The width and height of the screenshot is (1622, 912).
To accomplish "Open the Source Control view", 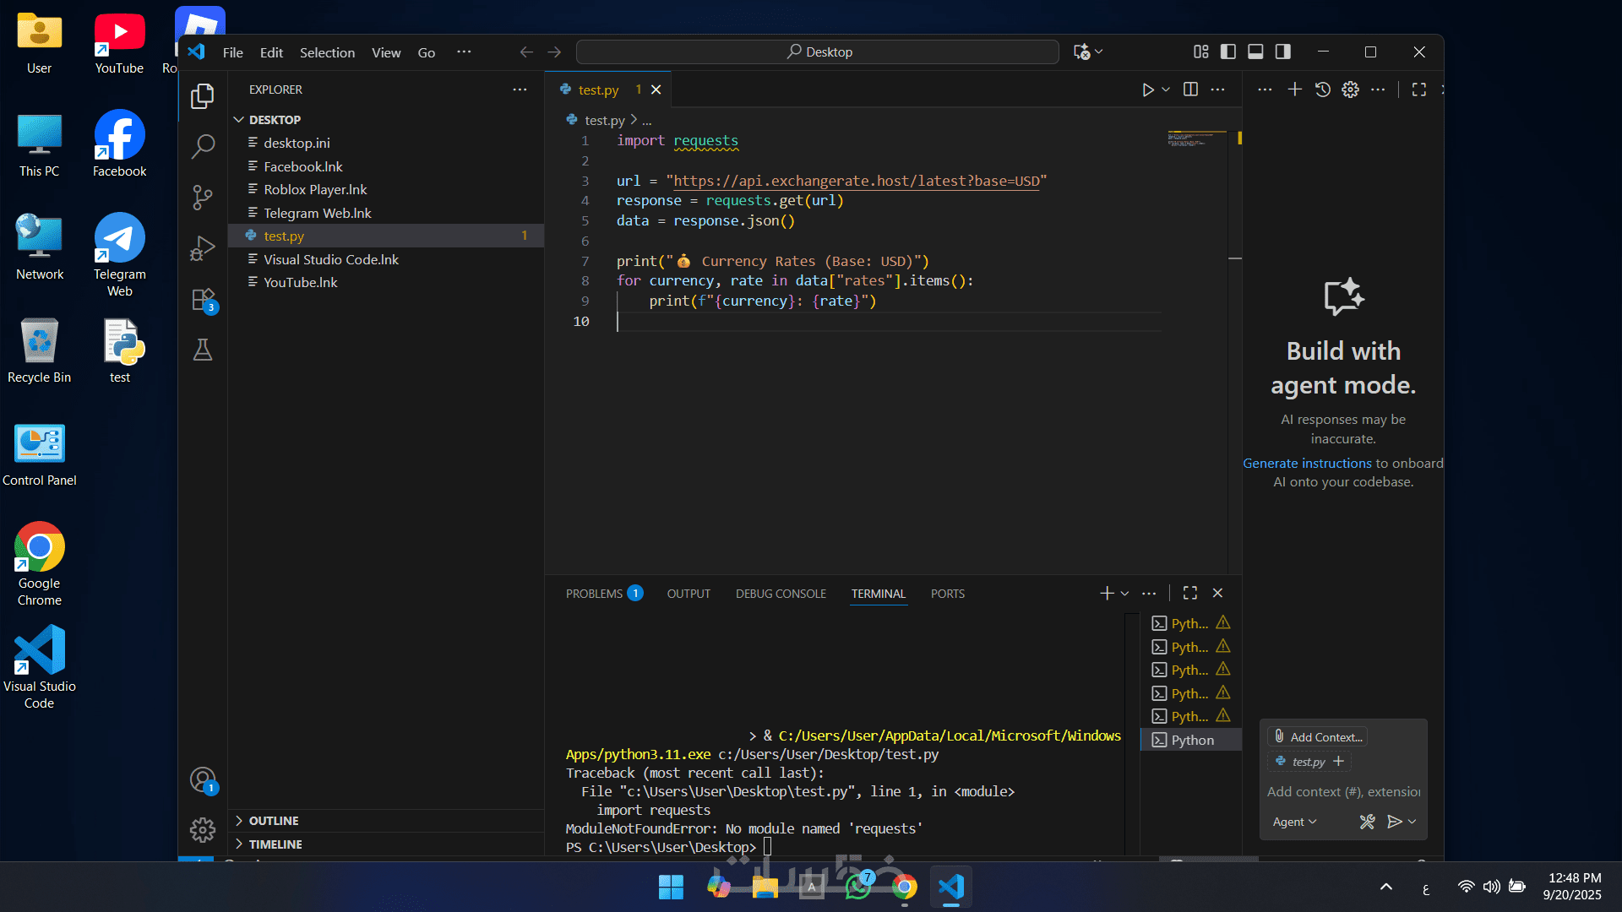I will [203, 198].
